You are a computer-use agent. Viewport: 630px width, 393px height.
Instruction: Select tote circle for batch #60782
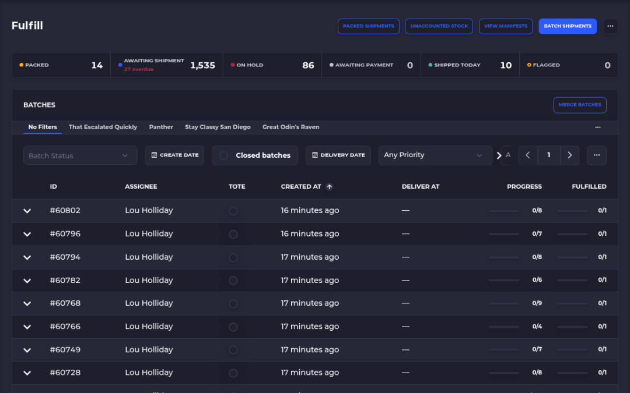(233, 280)
